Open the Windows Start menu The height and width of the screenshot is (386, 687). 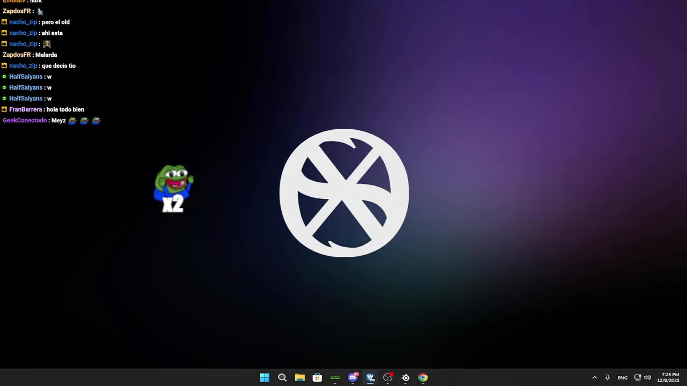coord(265,377)
